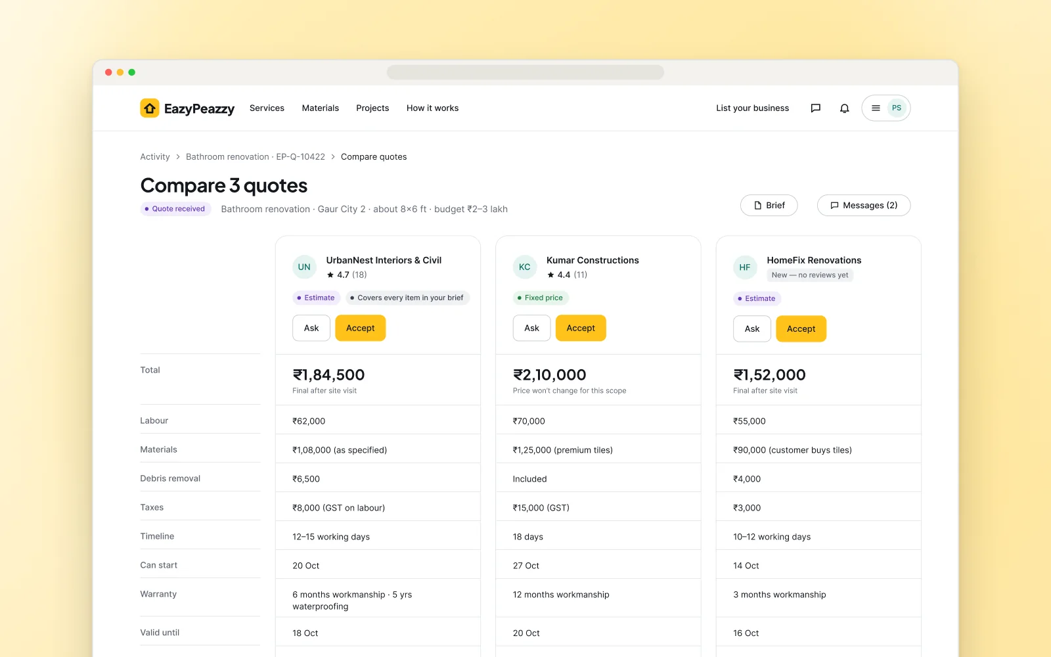Click the 4.4 (11) star rating

pyautogui.click(x=568, y=275)
